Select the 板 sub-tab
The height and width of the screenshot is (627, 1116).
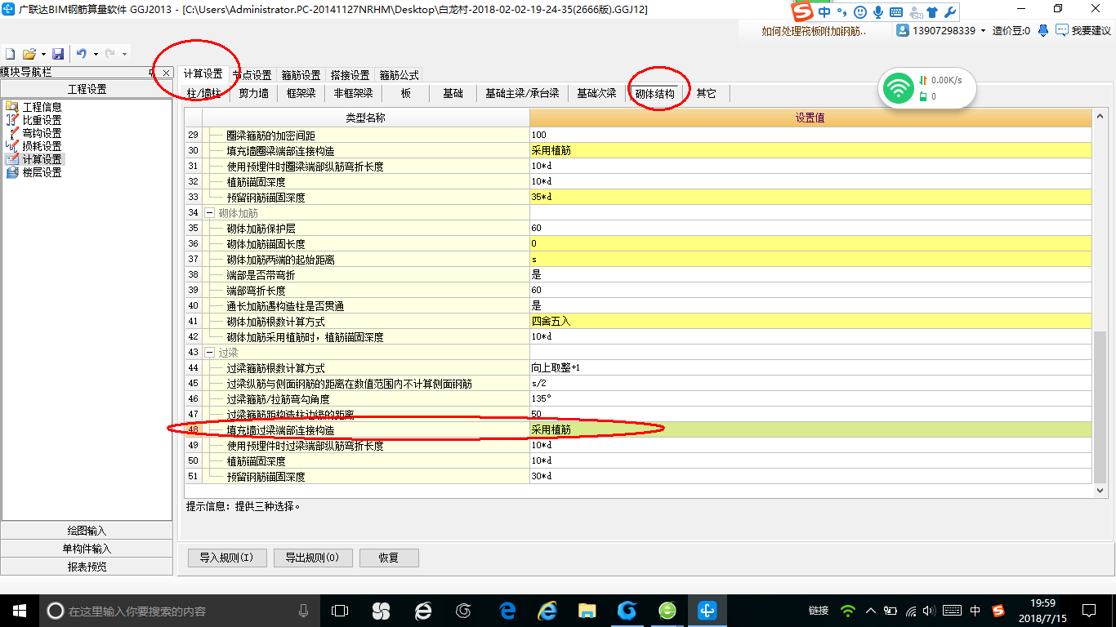tap(406, 94)
